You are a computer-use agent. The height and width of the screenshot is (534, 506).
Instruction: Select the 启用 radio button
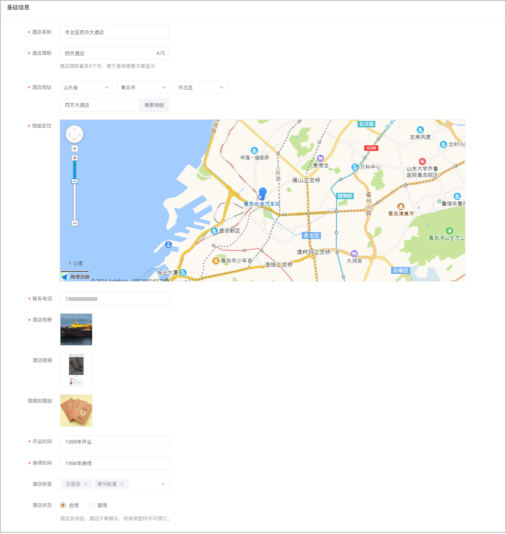click(63, 505)
